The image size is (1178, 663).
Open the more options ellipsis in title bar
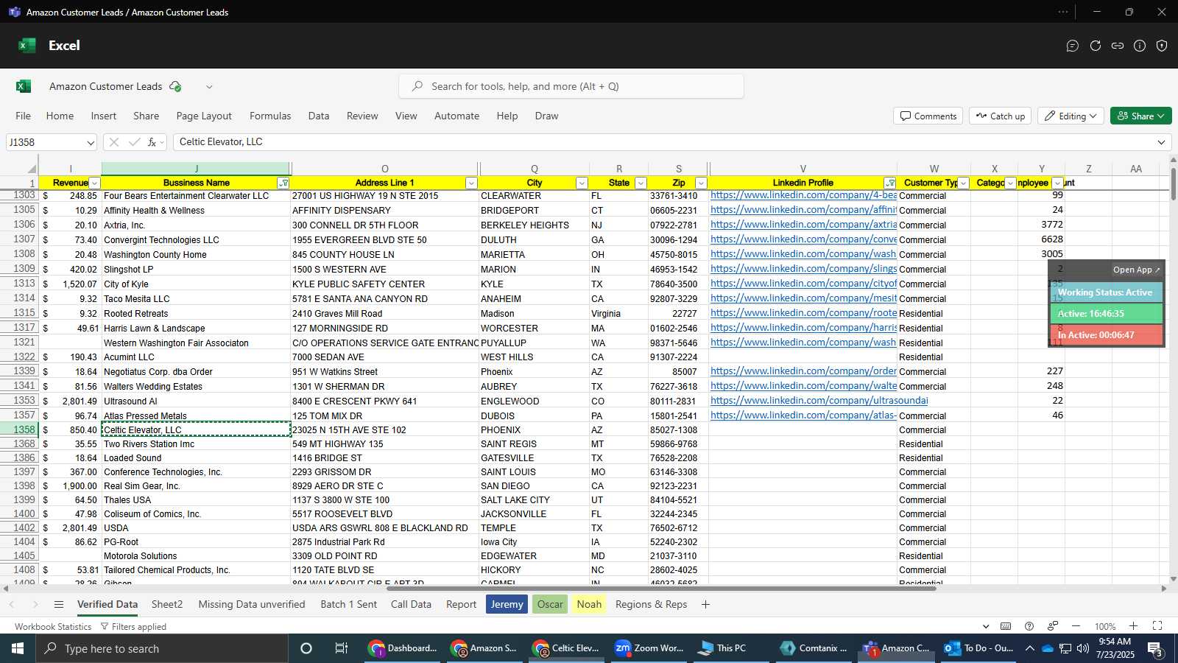(1063, 12)
